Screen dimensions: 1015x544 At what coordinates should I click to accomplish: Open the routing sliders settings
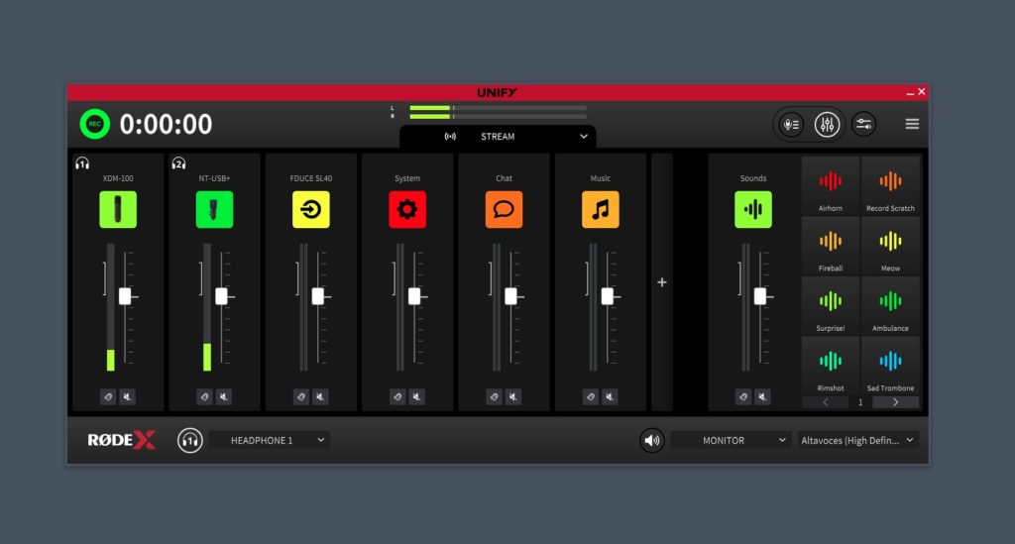[863, 124]
